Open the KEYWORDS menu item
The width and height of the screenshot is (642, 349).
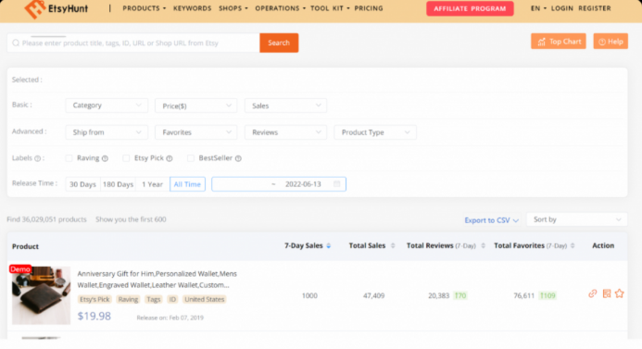tap(192, 8)
